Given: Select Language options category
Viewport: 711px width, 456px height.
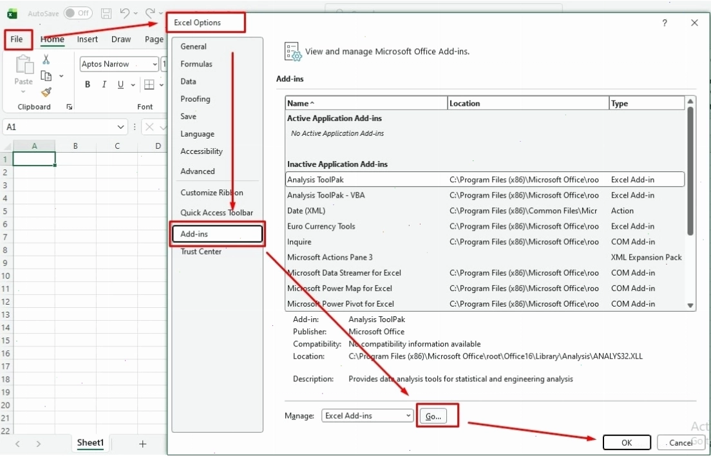Looking at the screenshot, I should (217, 134).
